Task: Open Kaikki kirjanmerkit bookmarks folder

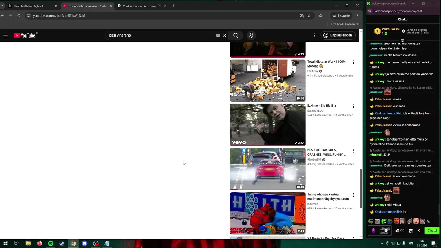Action: [345, 24]
